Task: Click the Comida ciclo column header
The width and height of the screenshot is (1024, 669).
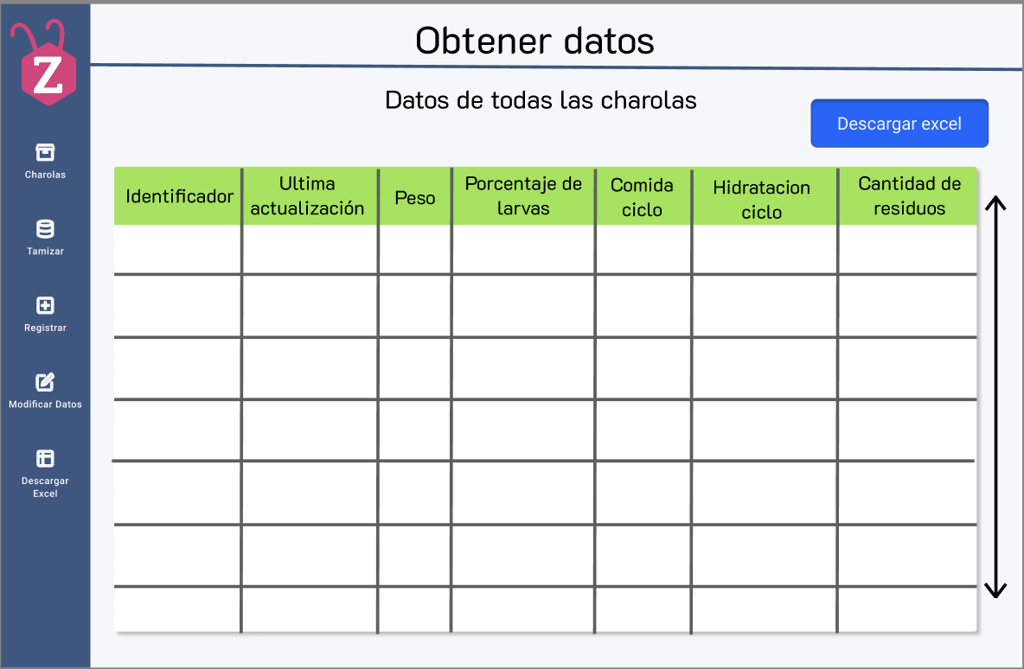Action: pyautogui.click(x=643, y=196)
